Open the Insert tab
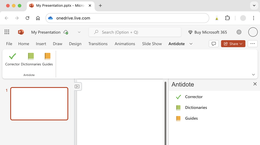 pyautogui.click(x=41, y=44)
